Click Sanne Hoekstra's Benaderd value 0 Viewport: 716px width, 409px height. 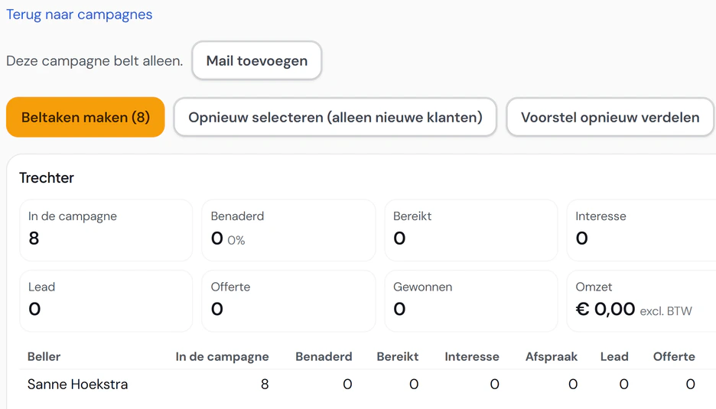coord(347,385)
